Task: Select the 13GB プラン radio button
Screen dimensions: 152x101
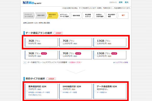Action: tap(96, 42)
